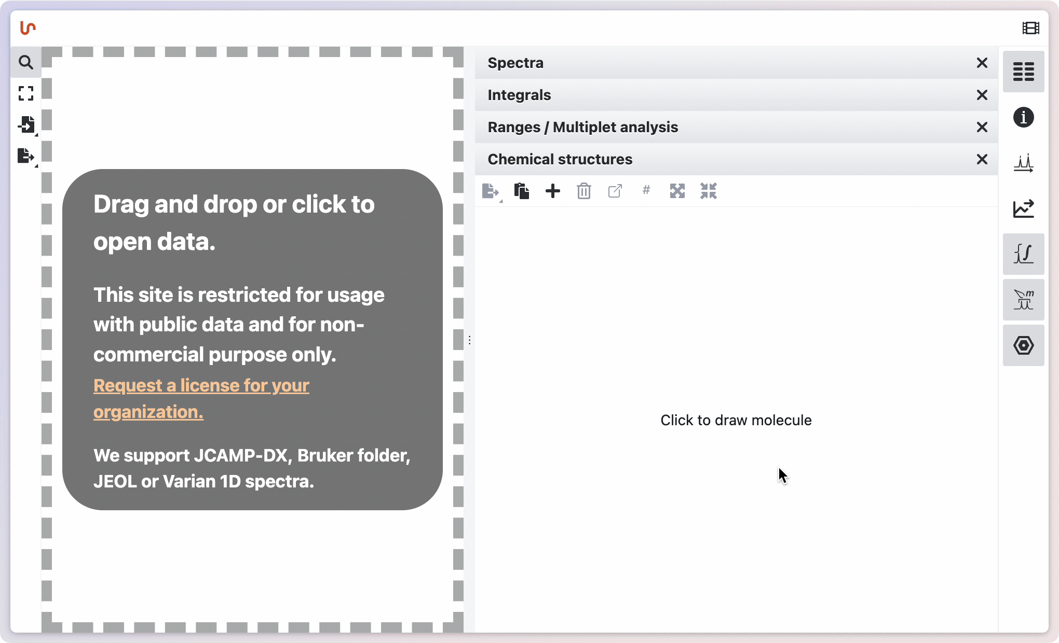Add a new molecule with plus icon
The height and width of the screenshot is (643, 1059).
click(x=552, y=191)
